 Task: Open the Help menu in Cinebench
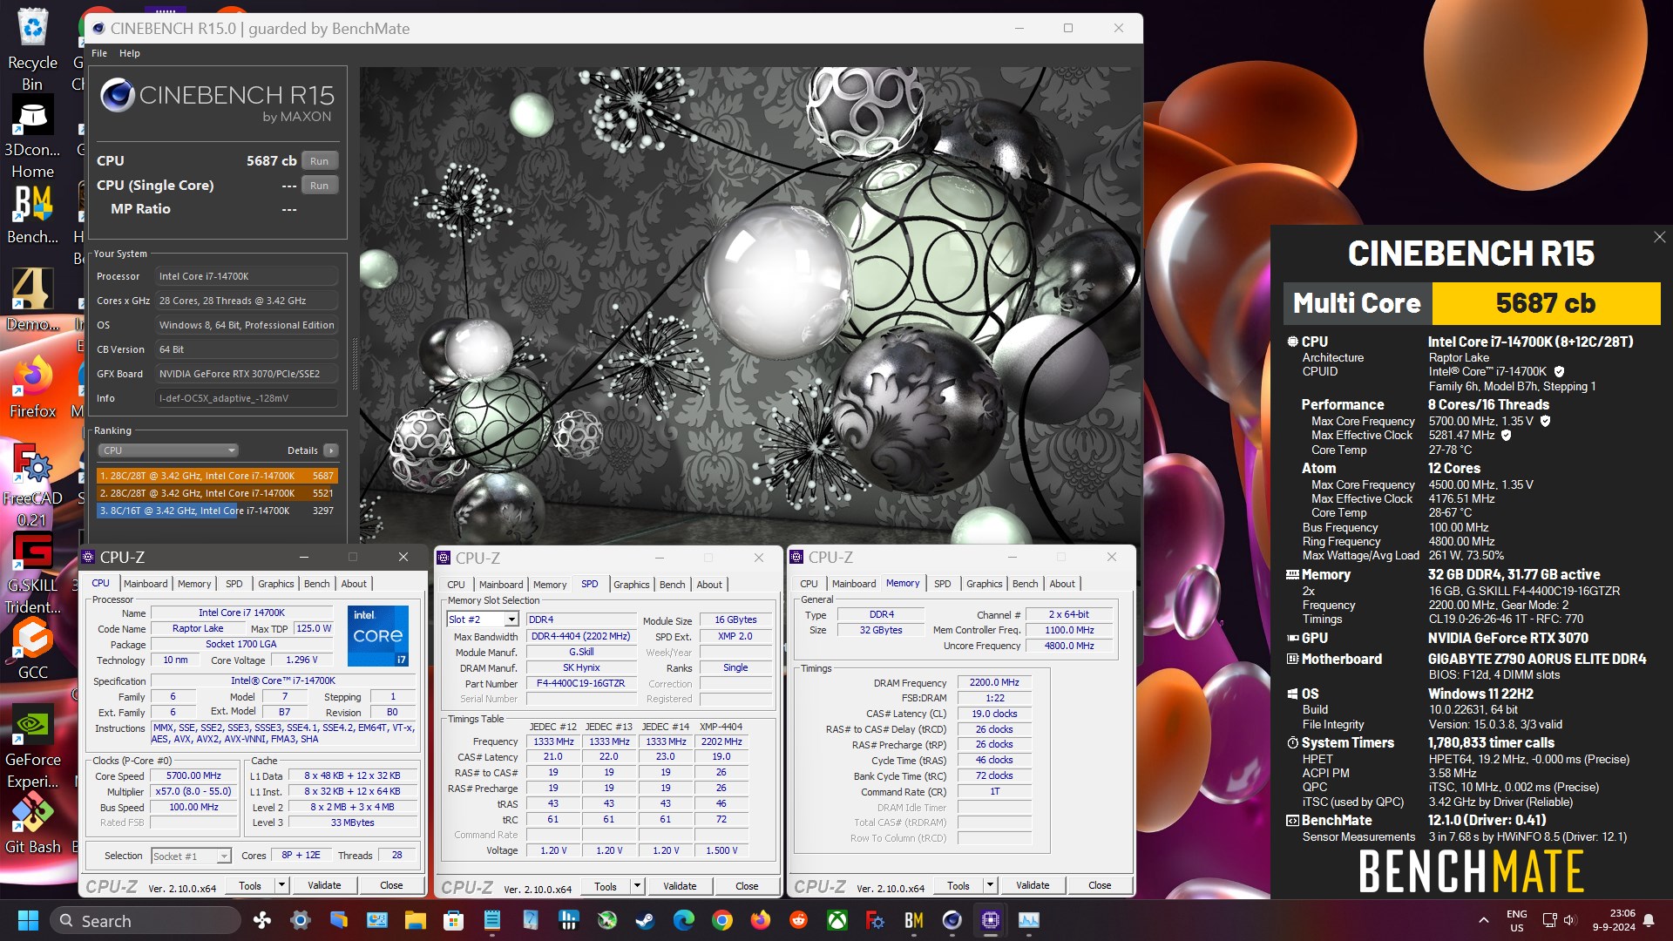click(x=129, y=53)
